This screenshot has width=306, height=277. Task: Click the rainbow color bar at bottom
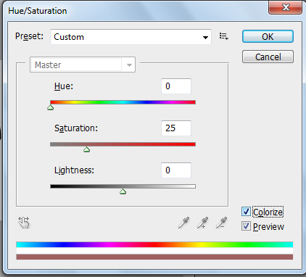click(x=154, y=244)
